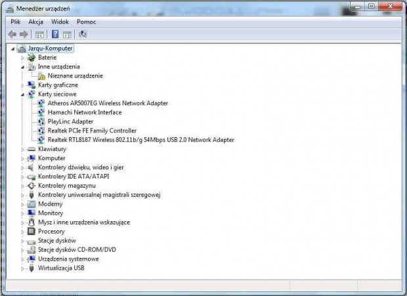Expand the Modemy category
407x296 pixels.
pyautogui.click(x=22, y=204)
